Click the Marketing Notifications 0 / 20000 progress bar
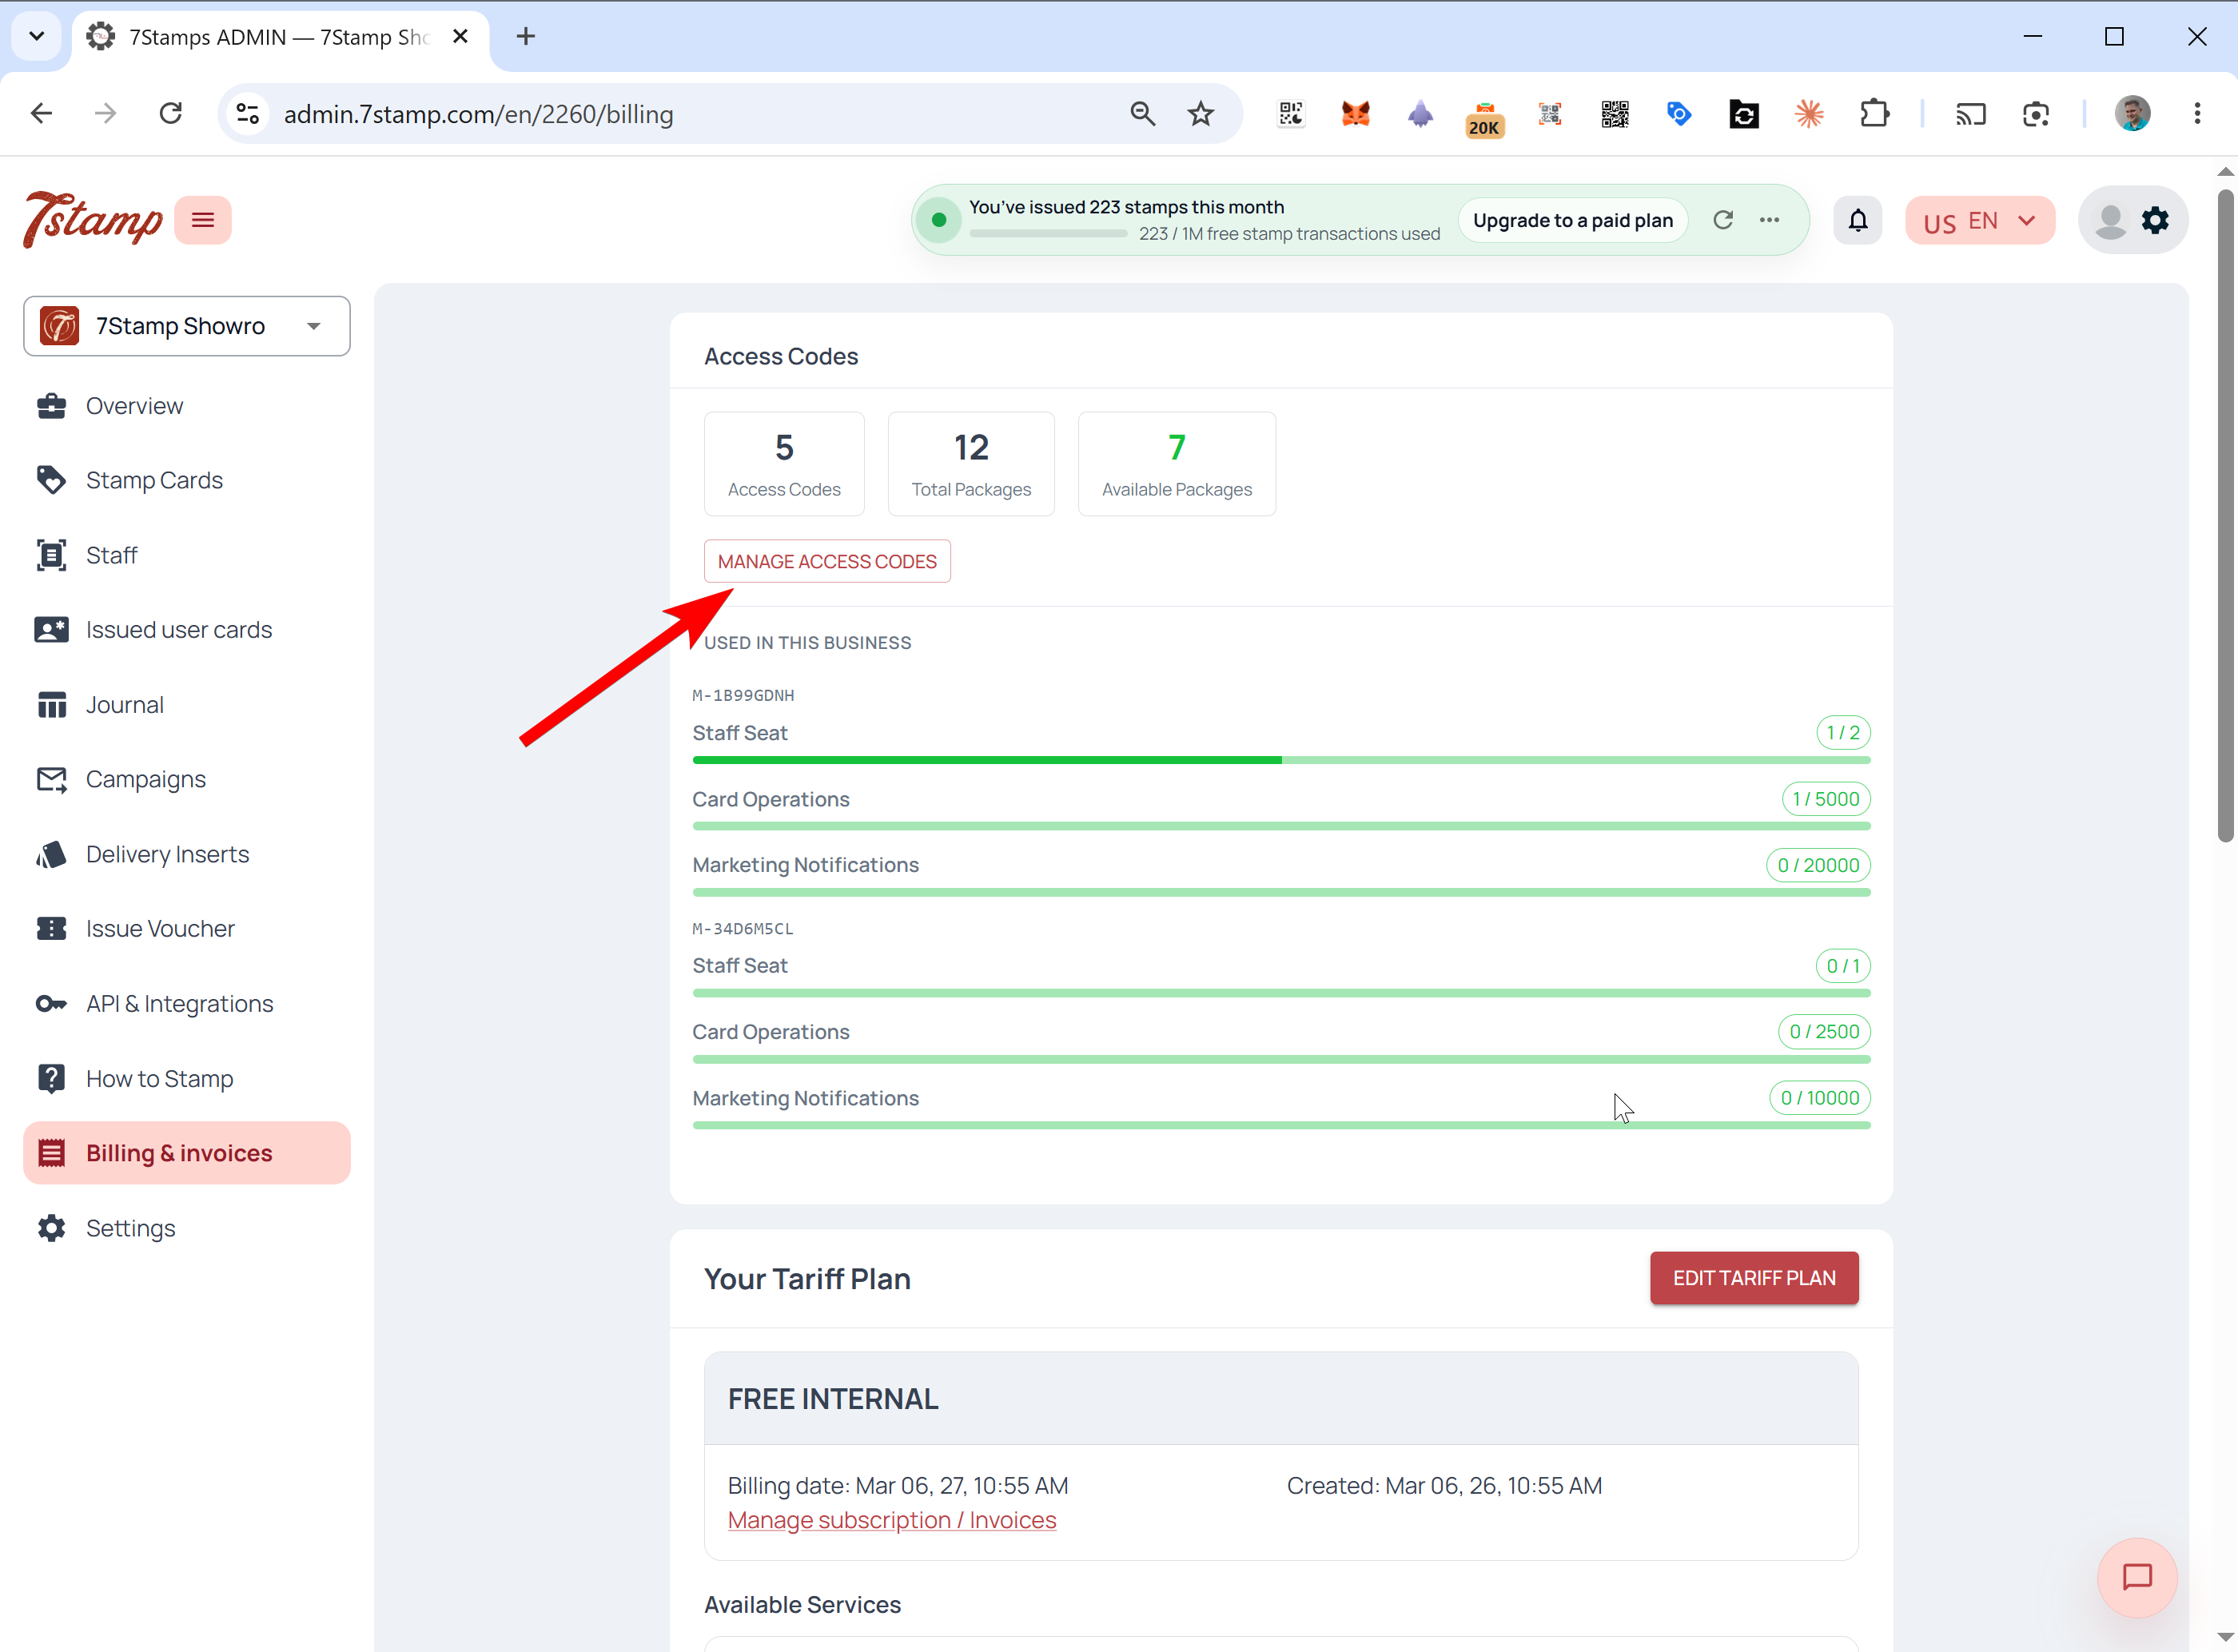The height and width of the screenshot is (1652, 2238). [x=1281, y=892]
